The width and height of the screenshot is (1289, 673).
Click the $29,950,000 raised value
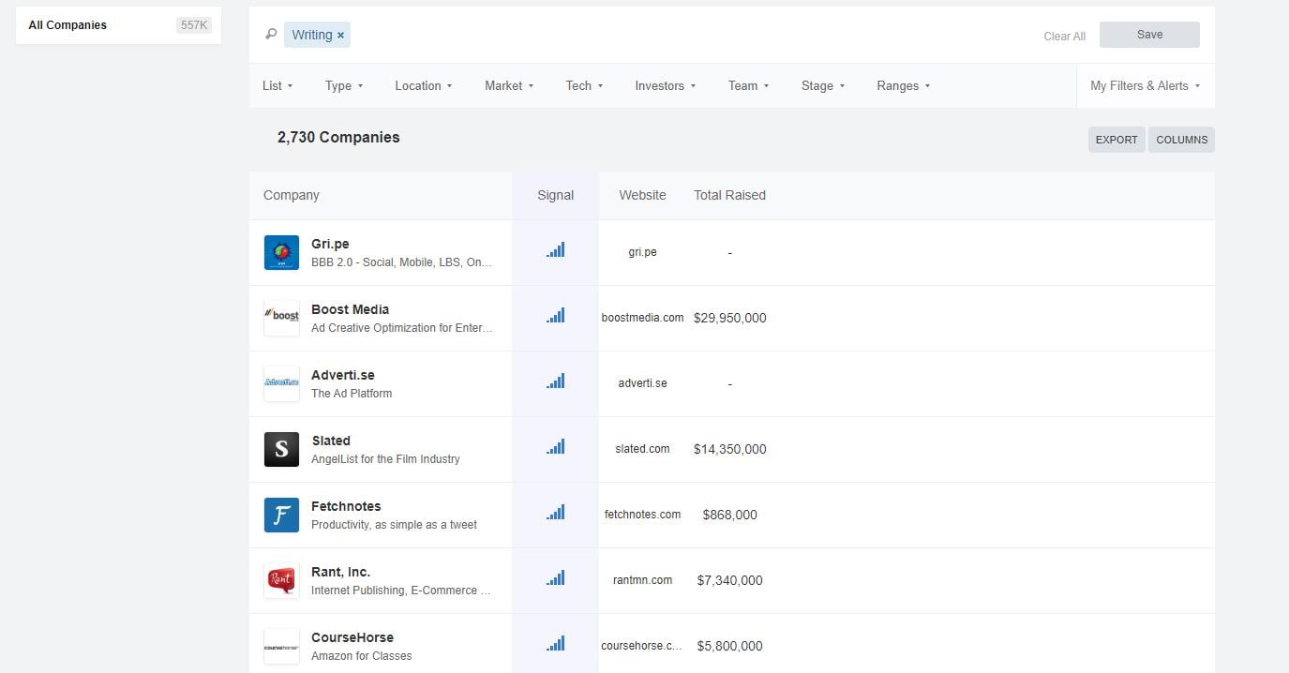tap(729, 318)
